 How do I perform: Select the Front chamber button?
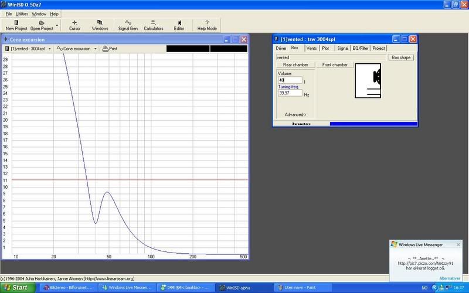coord(335,65)
